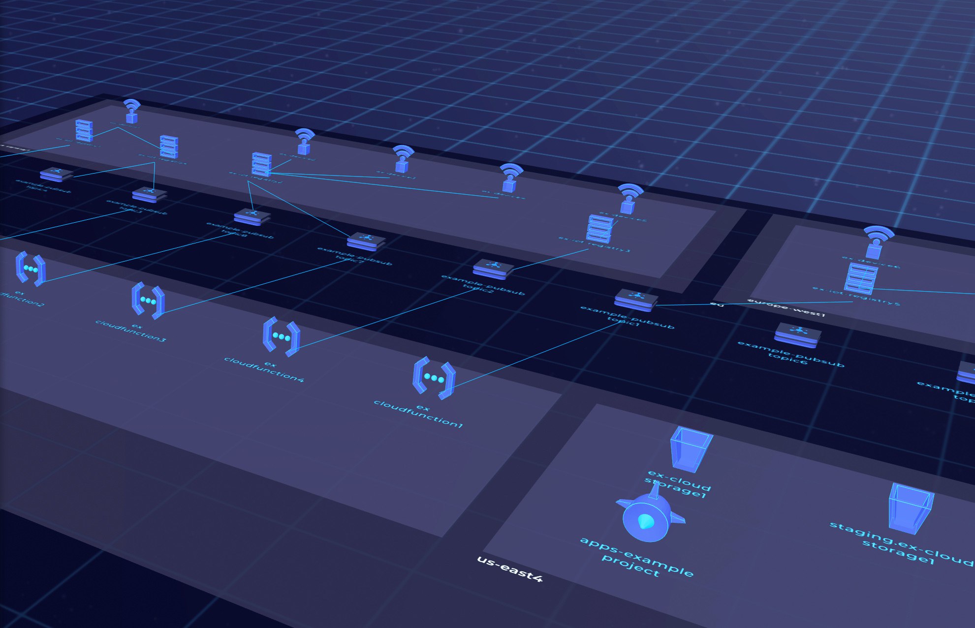Click the 'example-pubsub topic6' label text

point(790,355)
